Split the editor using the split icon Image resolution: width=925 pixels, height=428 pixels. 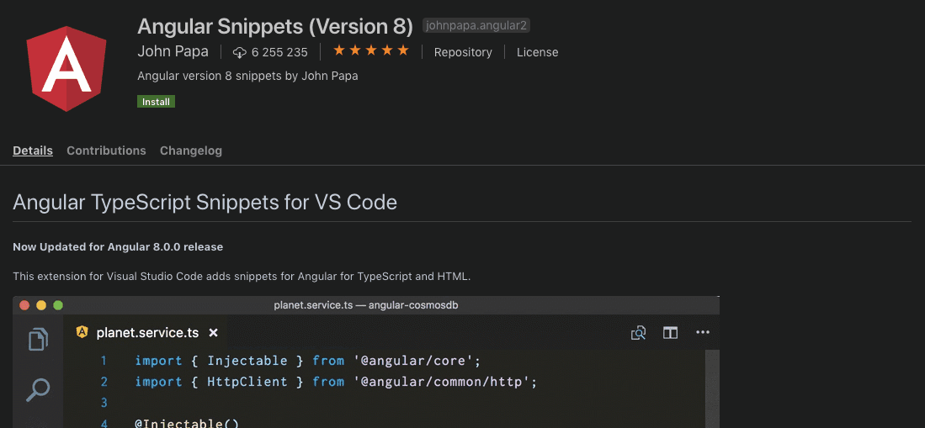[x=670, y=333]
